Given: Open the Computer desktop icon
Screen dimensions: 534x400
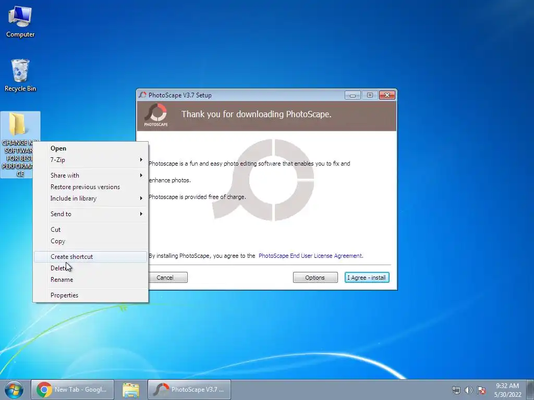Looking at the screenshot, I should coord(20,22).
